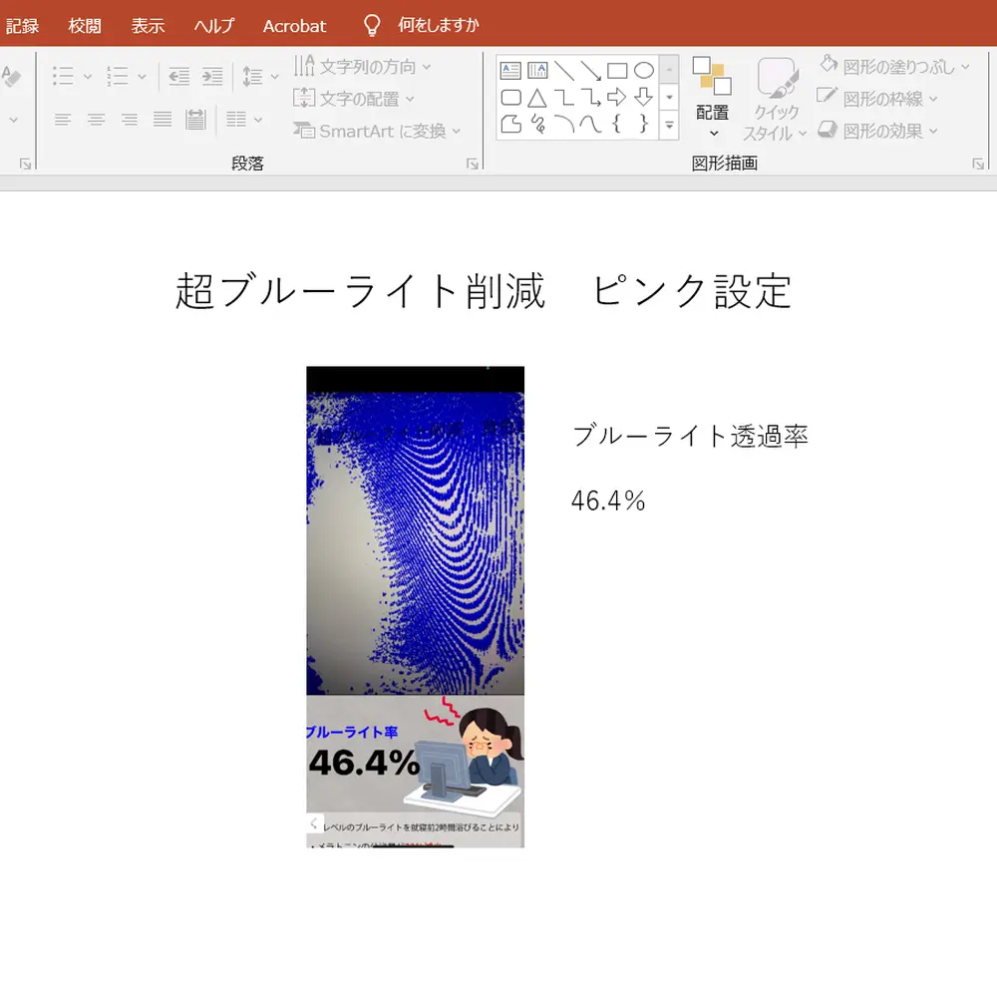The width and height of the screenshot is (997, 984).
Task: Open the 段落 dialog launcher
Action: coord(473,163)
